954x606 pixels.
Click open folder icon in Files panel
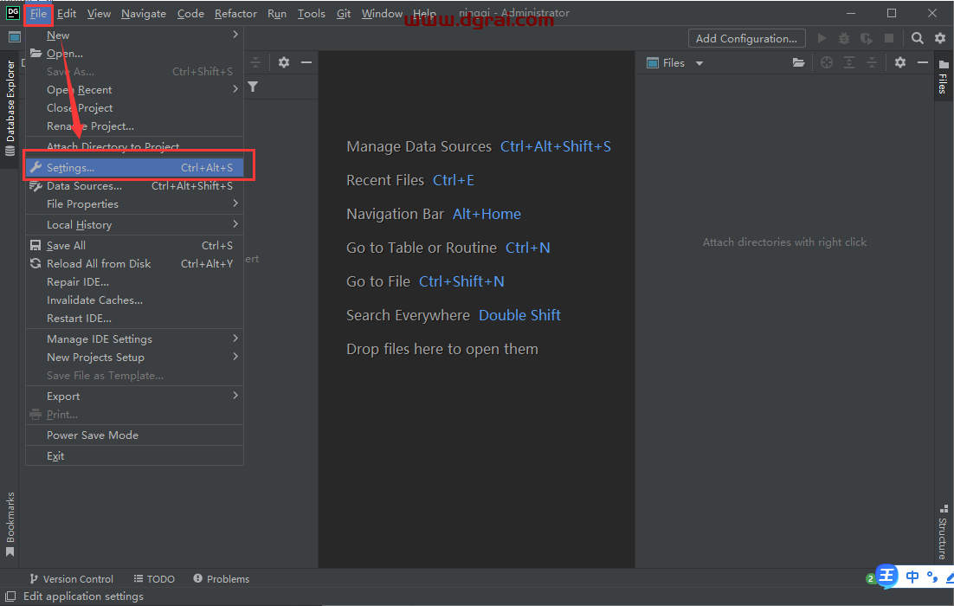[798, 62]
